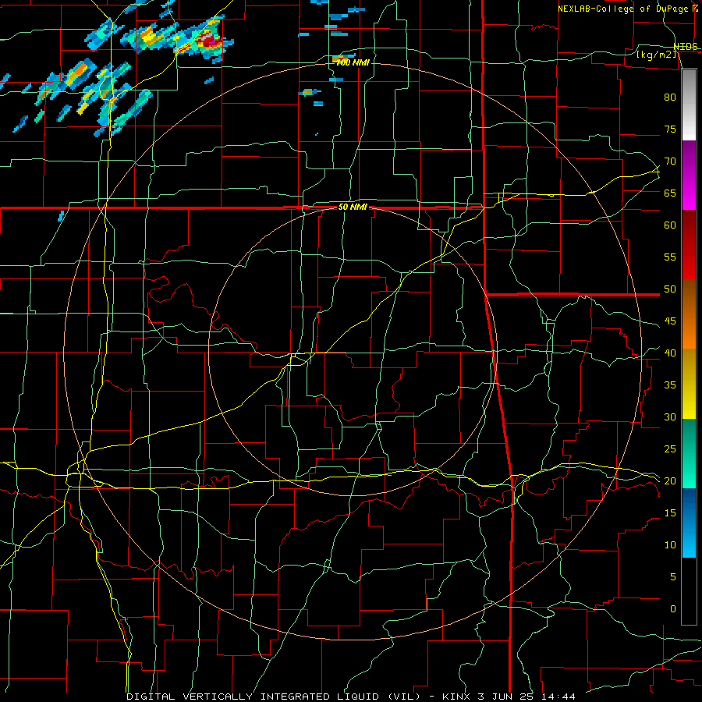Click the color scale value 25
This screenshot has width=702, height=702.
point(670,448)
